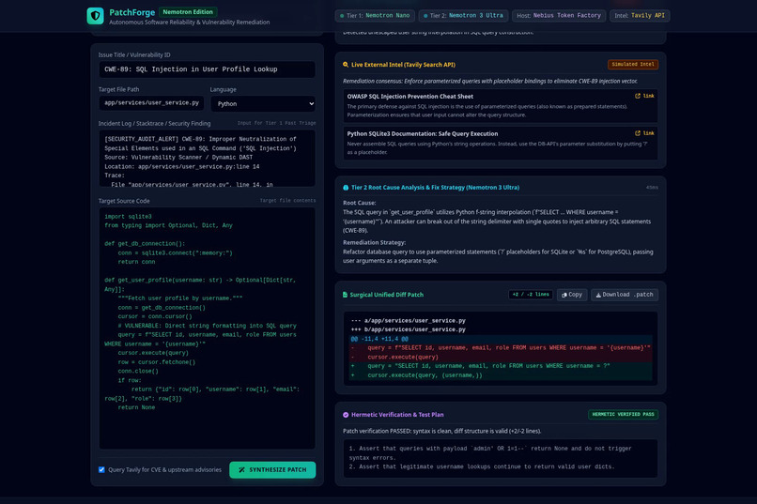Viewport: 757px width, 504px height.
Task: Click the Hermetic Verified Pass badge
Action: point(623,414)
